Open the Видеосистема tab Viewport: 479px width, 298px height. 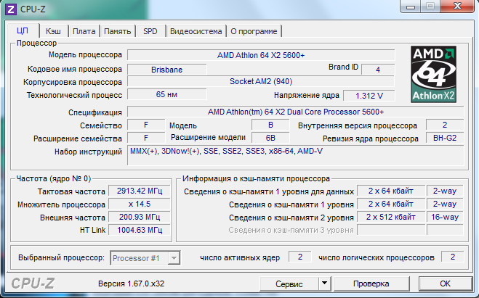click(196, 31)
